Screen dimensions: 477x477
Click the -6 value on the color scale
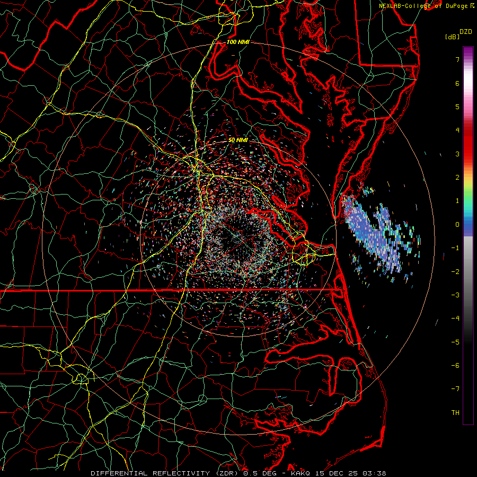455,365
